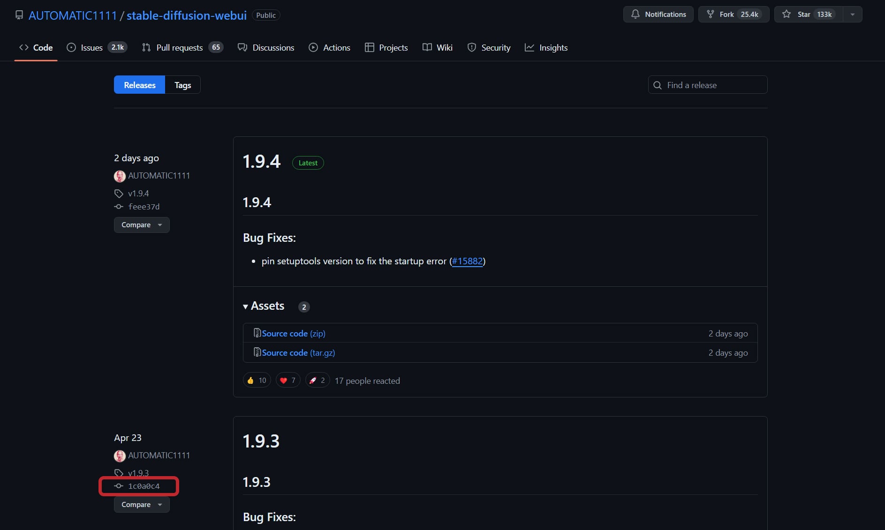
Task: Click the 17 people reacted text
Action: 367,381
